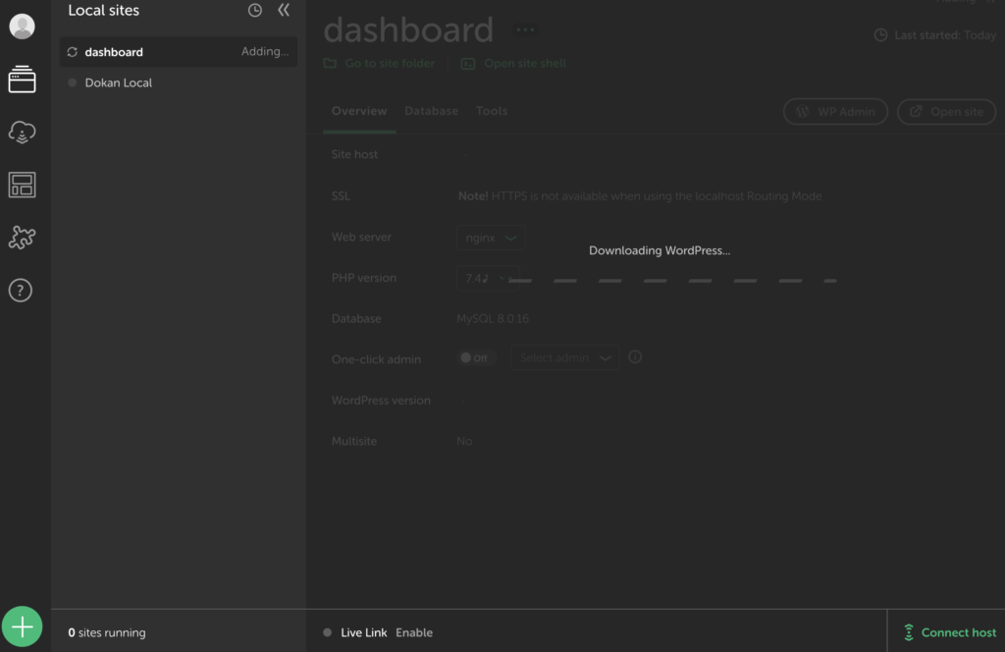Click the One-click admin info icon
This screenshot has width=1005, height=652.
(x=635, y=357)
